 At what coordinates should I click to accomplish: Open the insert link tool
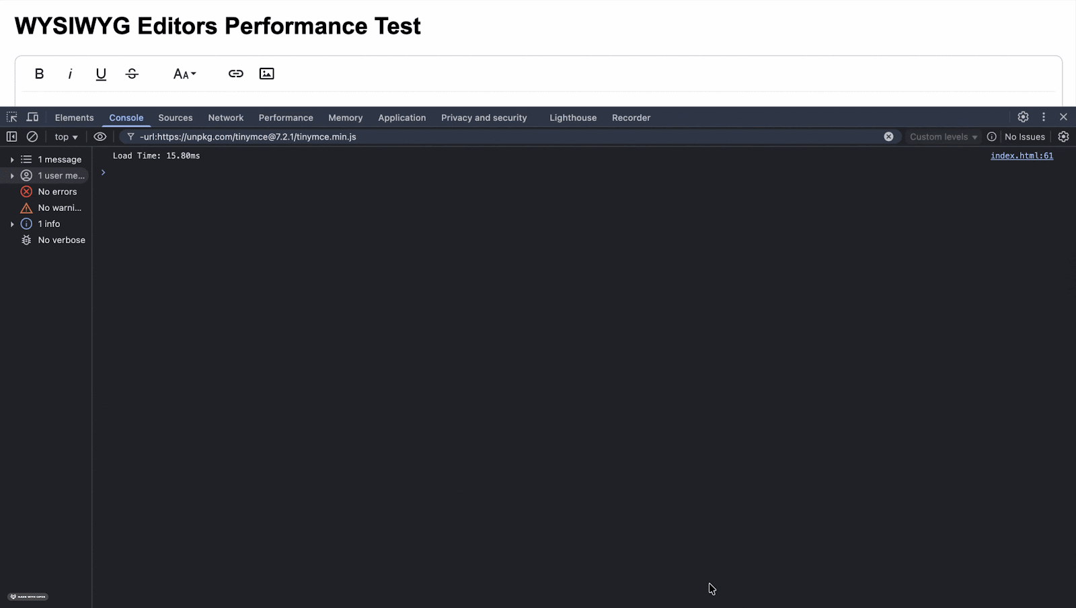(235, 74)
